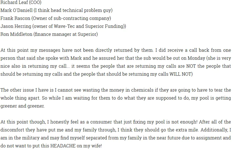Screen dimensions: 235x150
Task: Click the Jason Herring name
Action: click(16, 26)
